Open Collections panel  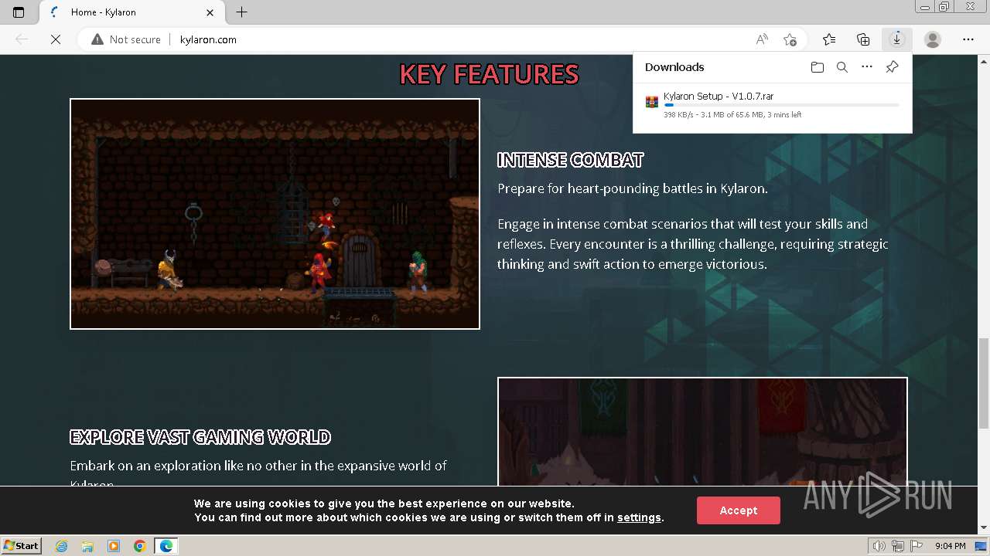tap(863, 39)
